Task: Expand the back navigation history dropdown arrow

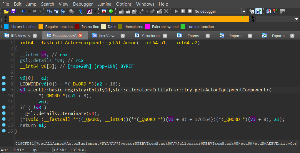Action: point(29,11)
